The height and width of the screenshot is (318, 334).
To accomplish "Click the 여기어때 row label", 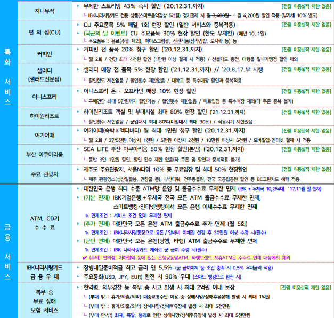I will pos(45,135).
